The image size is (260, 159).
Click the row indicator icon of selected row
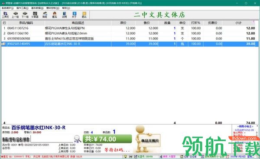4,44
